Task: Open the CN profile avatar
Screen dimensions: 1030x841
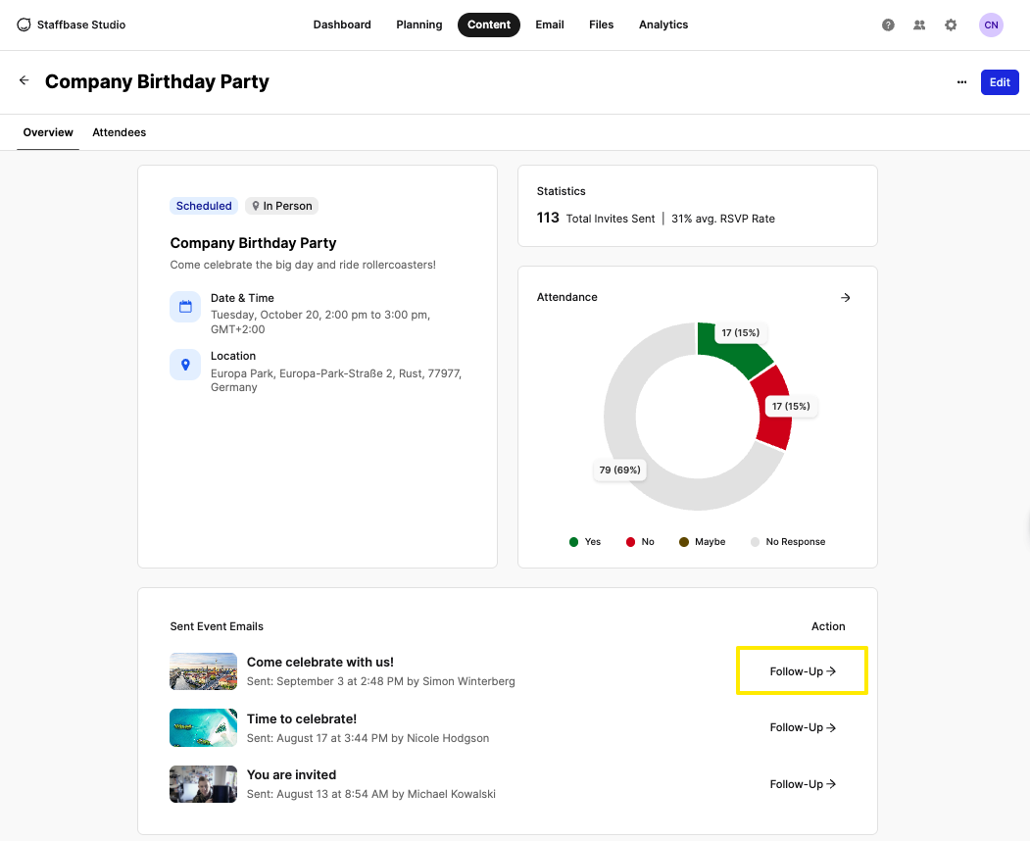Action: (991, 25)
